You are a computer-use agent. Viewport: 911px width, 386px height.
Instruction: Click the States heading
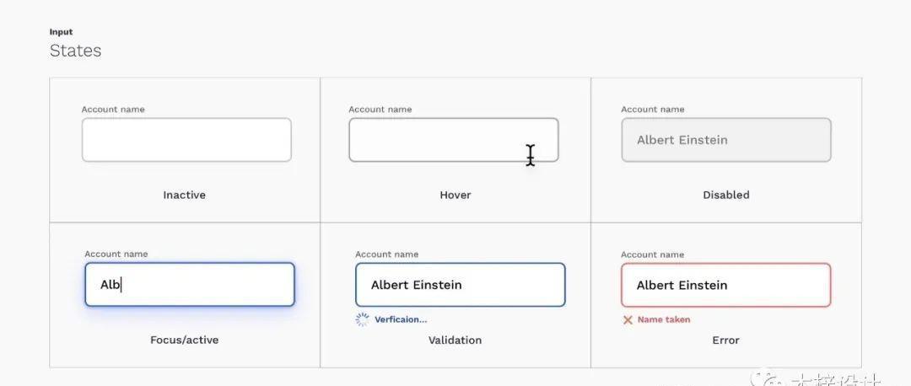[76, 51]
